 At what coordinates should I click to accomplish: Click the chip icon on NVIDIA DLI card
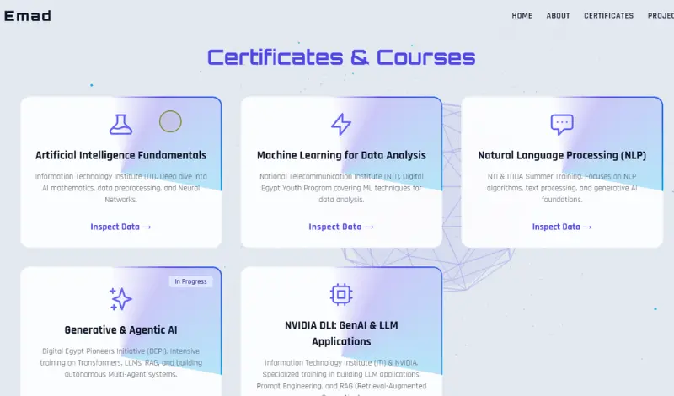(x=341, y=295)
